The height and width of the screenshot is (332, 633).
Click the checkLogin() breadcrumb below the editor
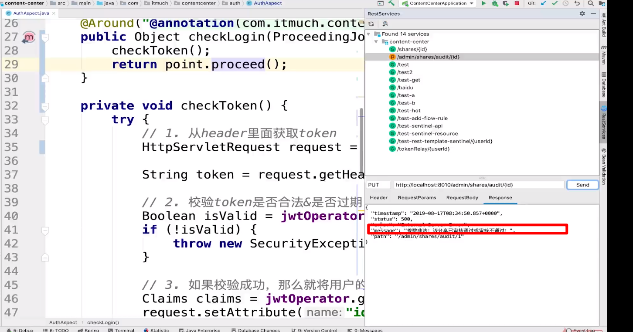click(x=103, y=322)
